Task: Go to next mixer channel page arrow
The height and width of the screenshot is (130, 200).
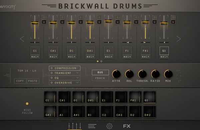Action: coord(179,39)
